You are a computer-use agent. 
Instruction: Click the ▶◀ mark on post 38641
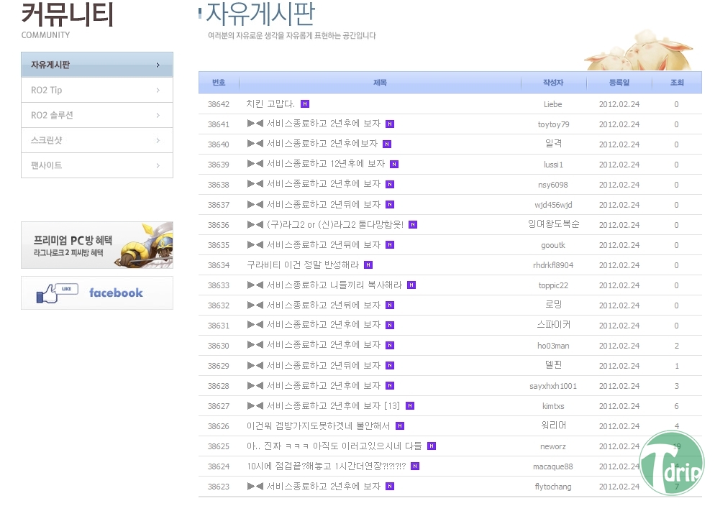[255, 124]
